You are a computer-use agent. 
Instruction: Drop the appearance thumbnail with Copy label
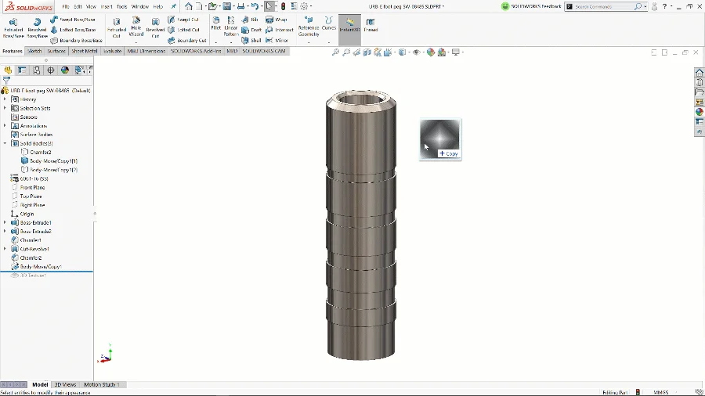click(440, 139)
